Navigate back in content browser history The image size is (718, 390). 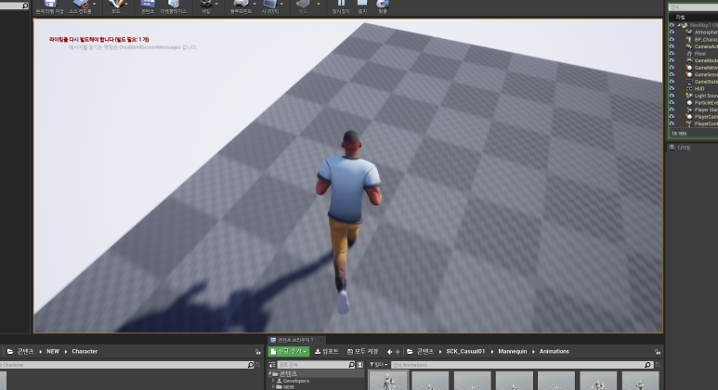[390, 352]
